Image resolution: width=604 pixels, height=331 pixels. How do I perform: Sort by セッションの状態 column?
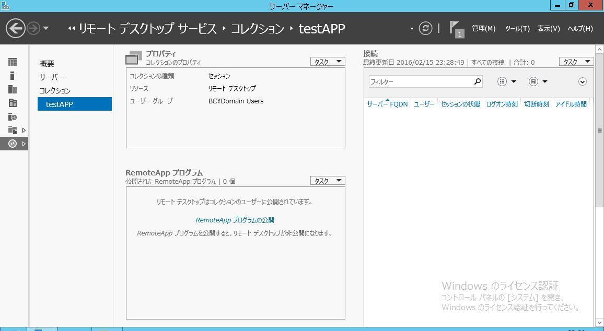(460, 104)
